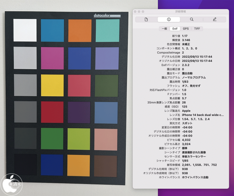Select the magenta patch on the chart

[x=52, y=58]
